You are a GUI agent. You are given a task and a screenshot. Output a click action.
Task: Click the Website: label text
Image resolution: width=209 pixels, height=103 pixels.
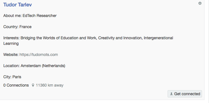[x=11, y=55]
